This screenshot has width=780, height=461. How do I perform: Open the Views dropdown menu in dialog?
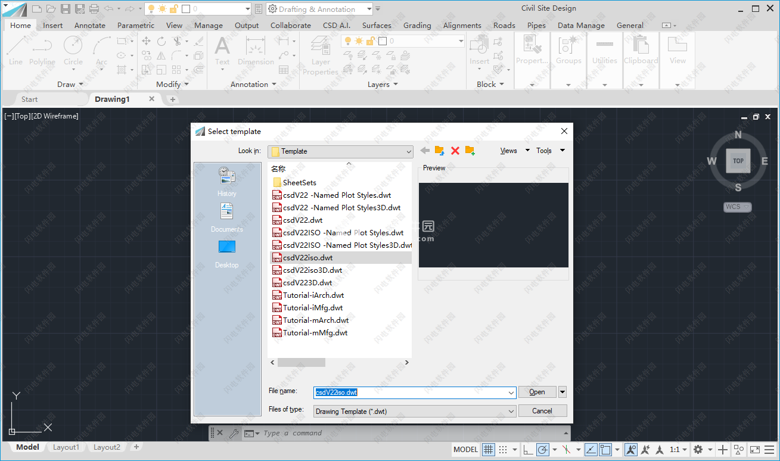pyautogui.click(x=515, y=151)
